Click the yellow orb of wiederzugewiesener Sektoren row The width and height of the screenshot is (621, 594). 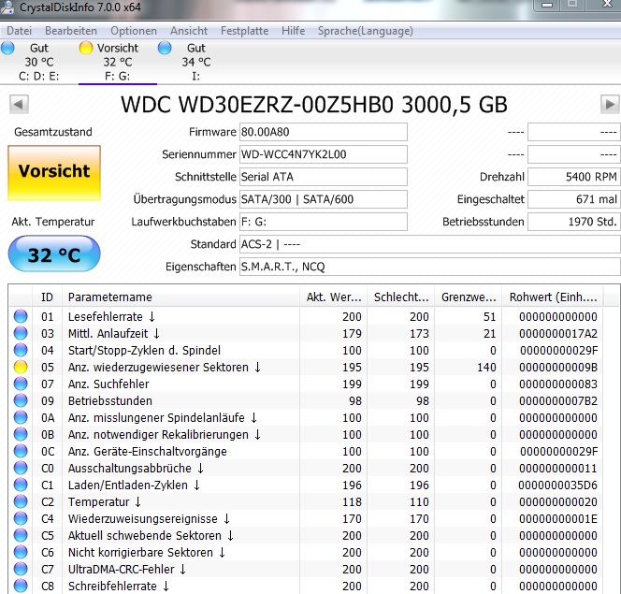click(21, 367)
